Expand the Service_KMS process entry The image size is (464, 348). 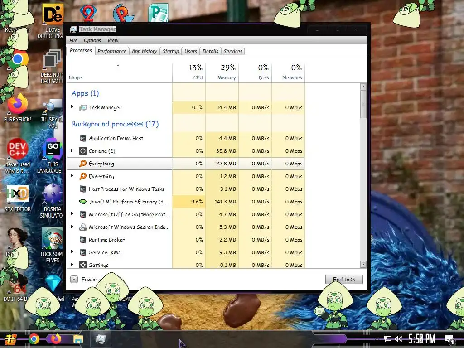click(x=72, y=252)
